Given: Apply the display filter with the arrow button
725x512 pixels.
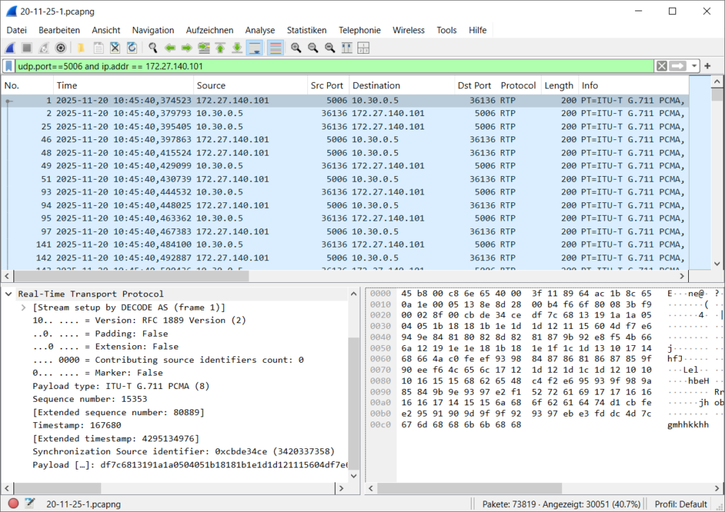Looking at the screenshot, I should (676, 66).
